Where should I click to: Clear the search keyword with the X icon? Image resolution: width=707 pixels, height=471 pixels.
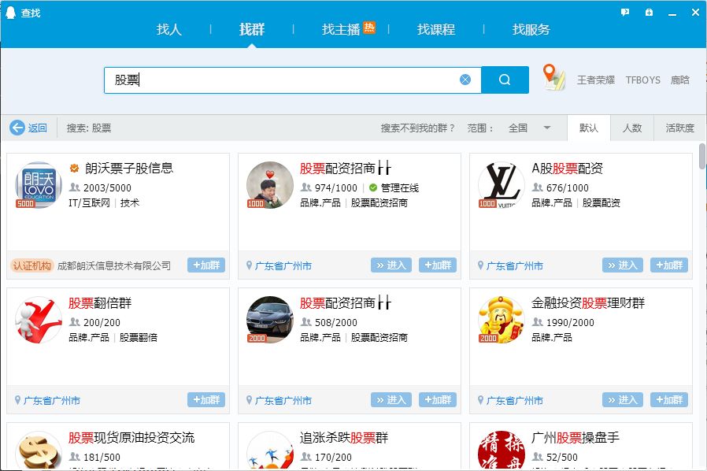tap(465, 79)
